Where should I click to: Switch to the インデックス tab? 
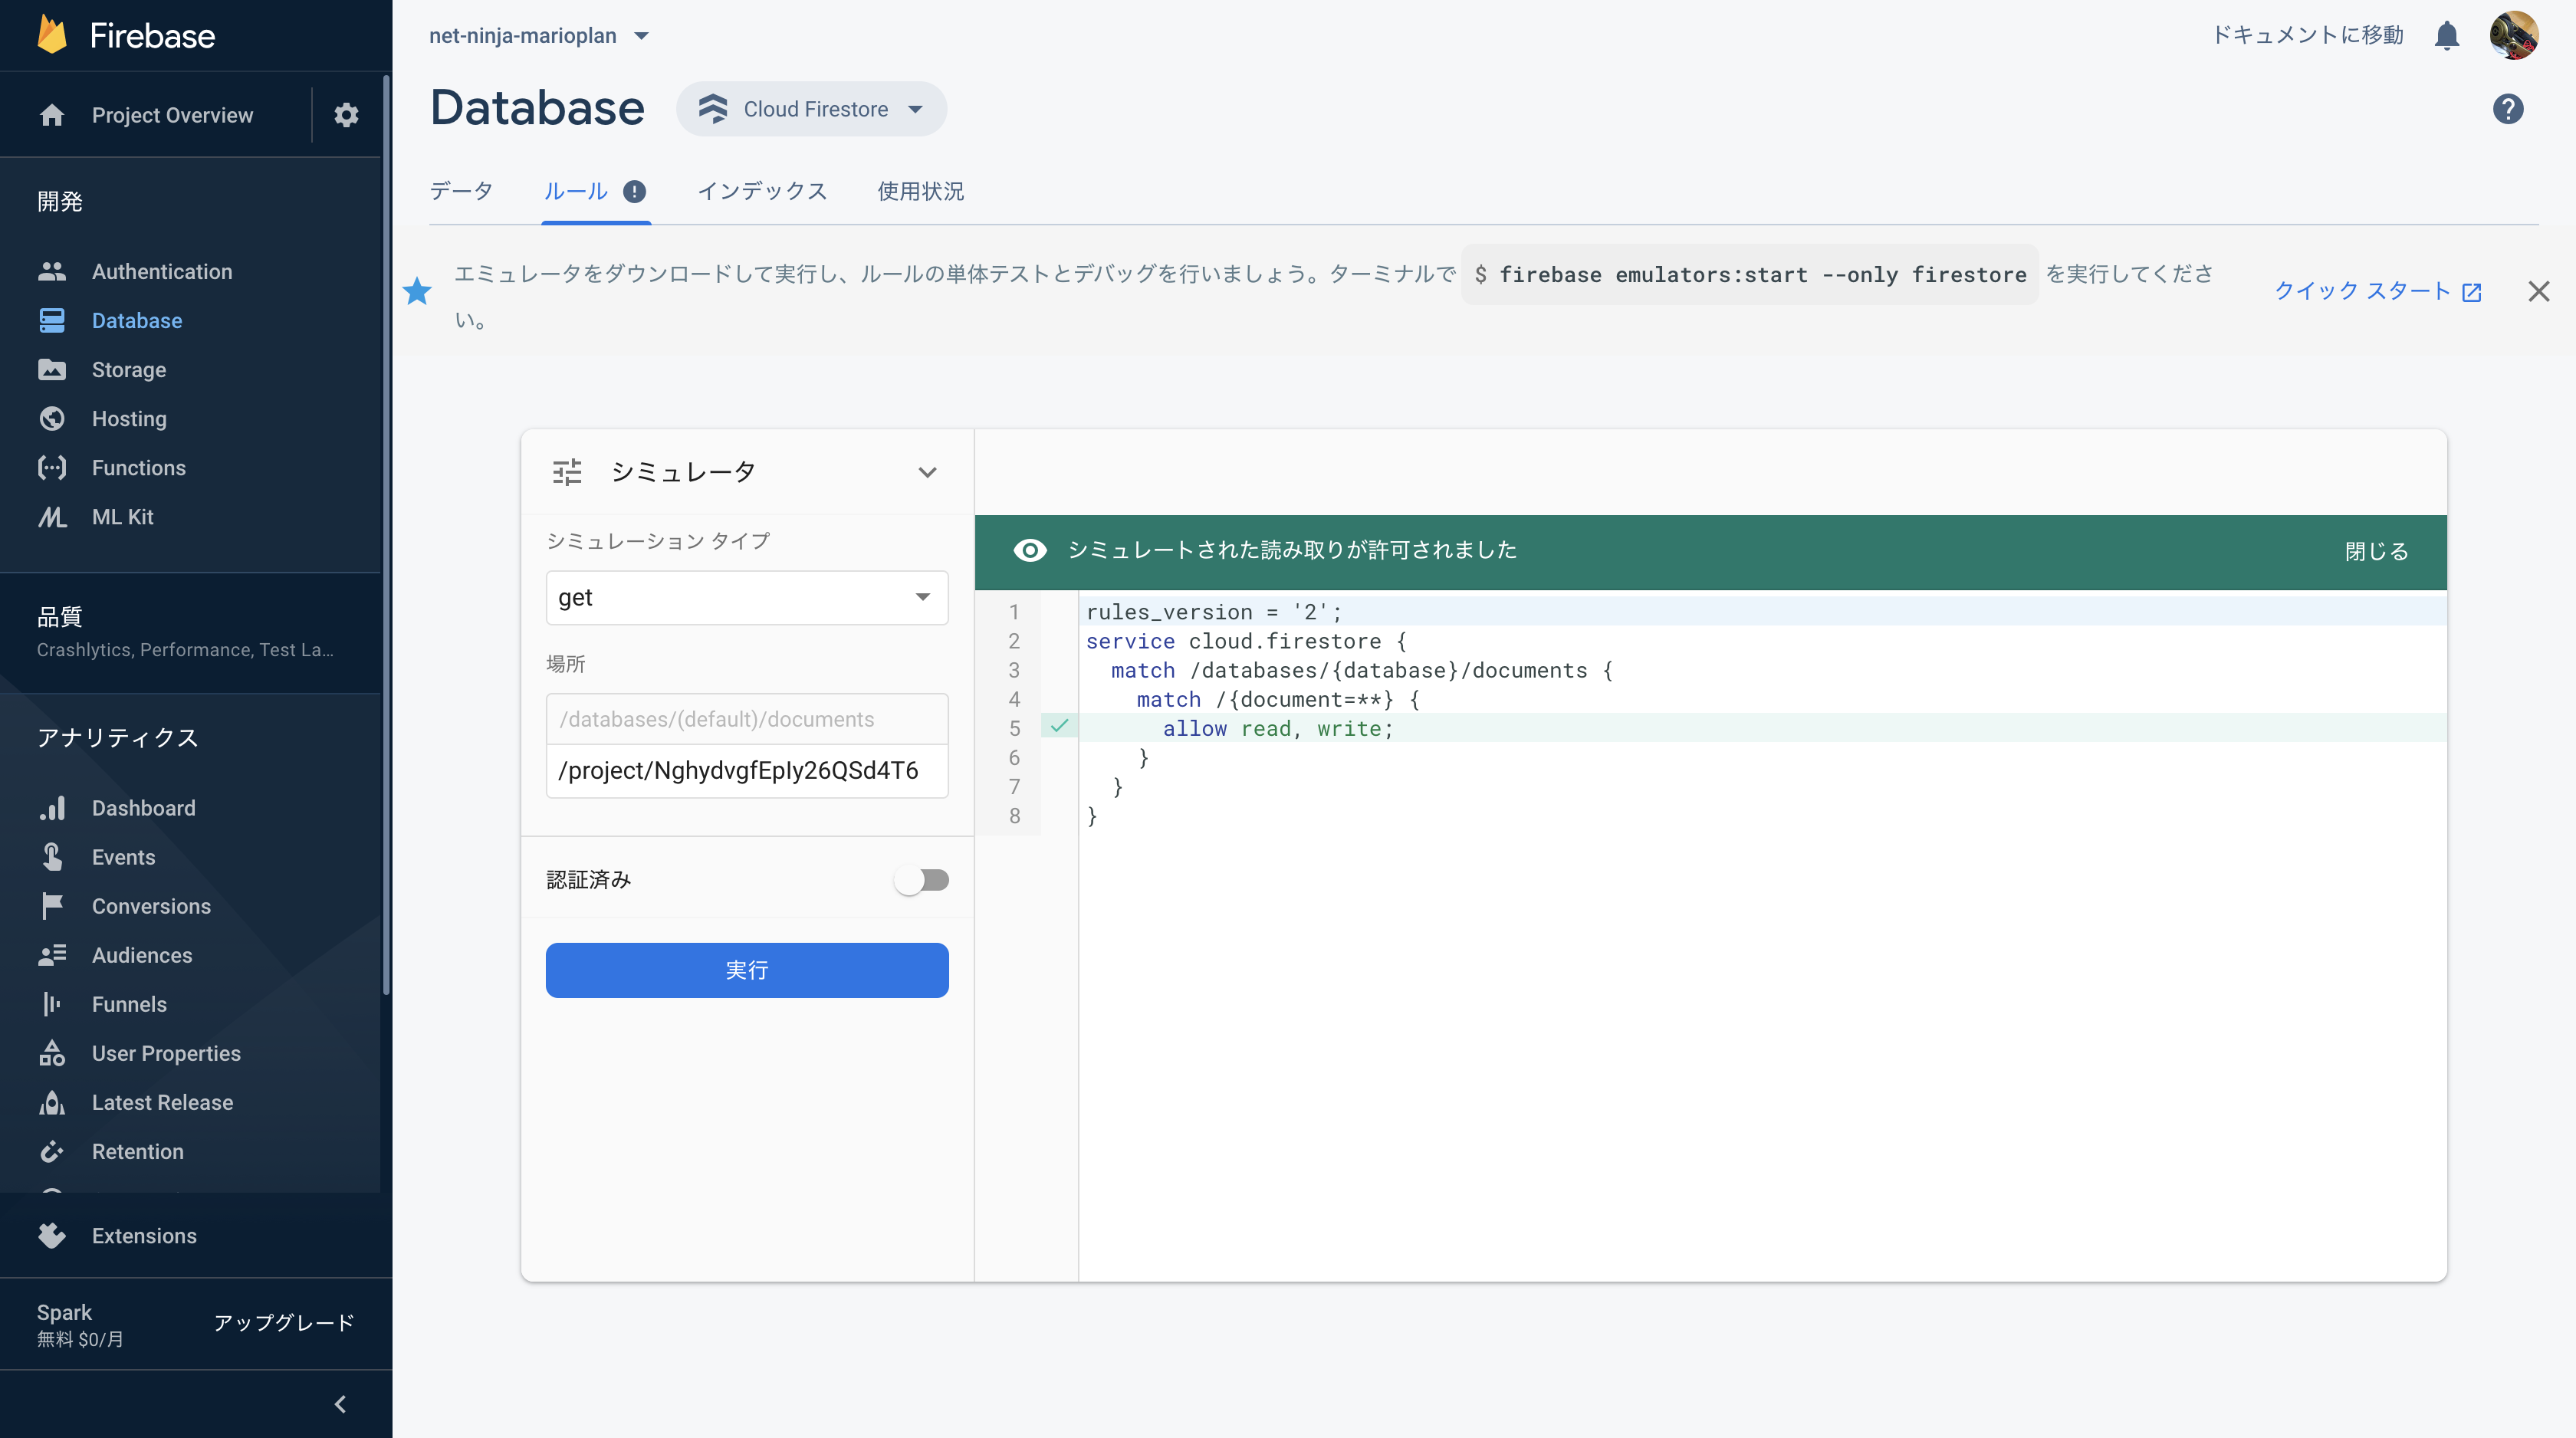click(x=762, y=191)
